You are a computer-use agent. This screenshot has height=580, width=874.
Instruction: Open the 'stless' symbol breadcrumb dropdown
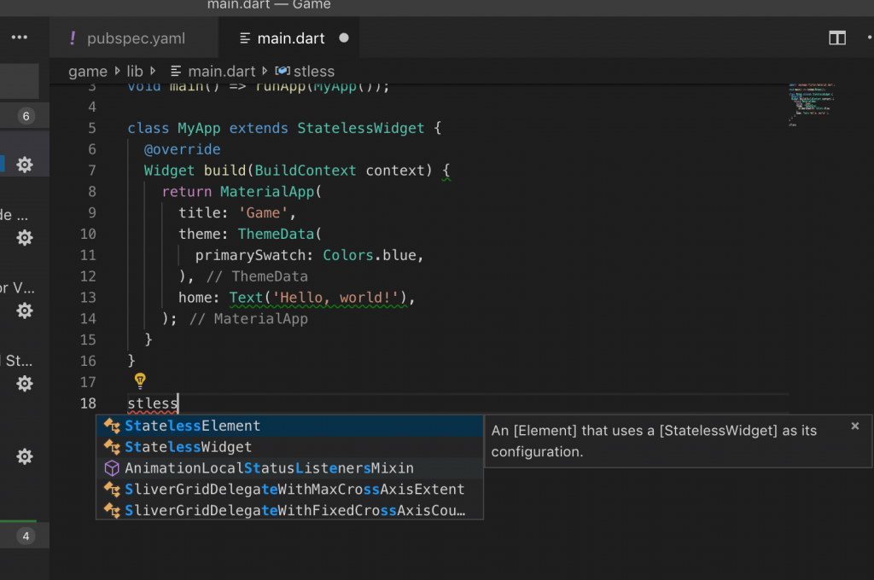coord(312,72)
